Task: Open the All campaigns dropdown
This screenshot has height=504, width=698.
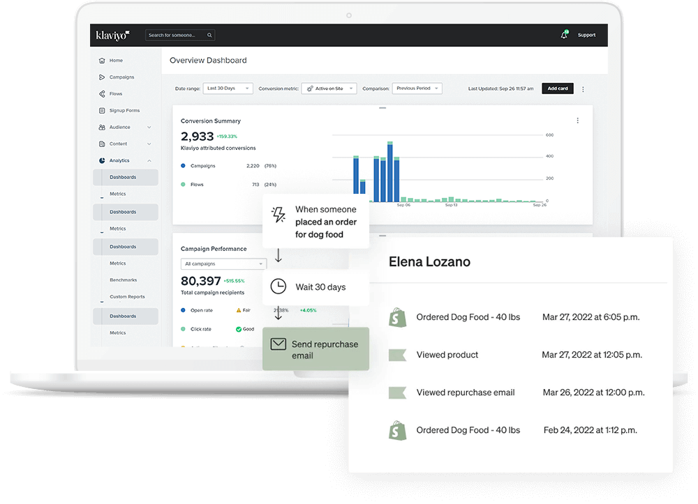Action: click(x=223, y=264)
